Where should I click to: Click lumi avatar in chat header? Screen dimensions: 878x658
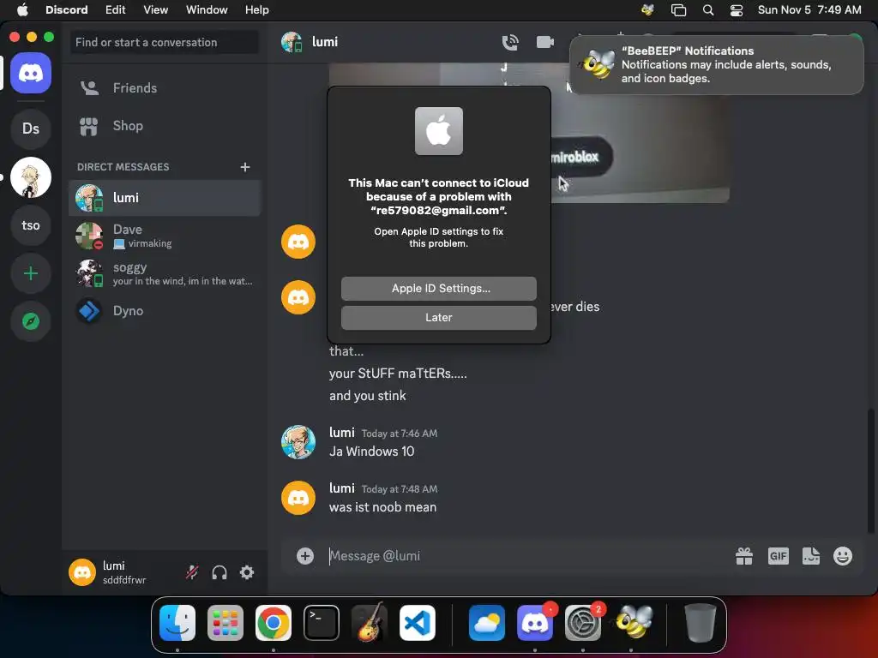click(292, 42)
